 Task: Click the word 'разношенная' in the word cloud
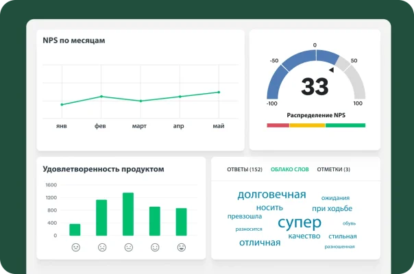[339, 247]
